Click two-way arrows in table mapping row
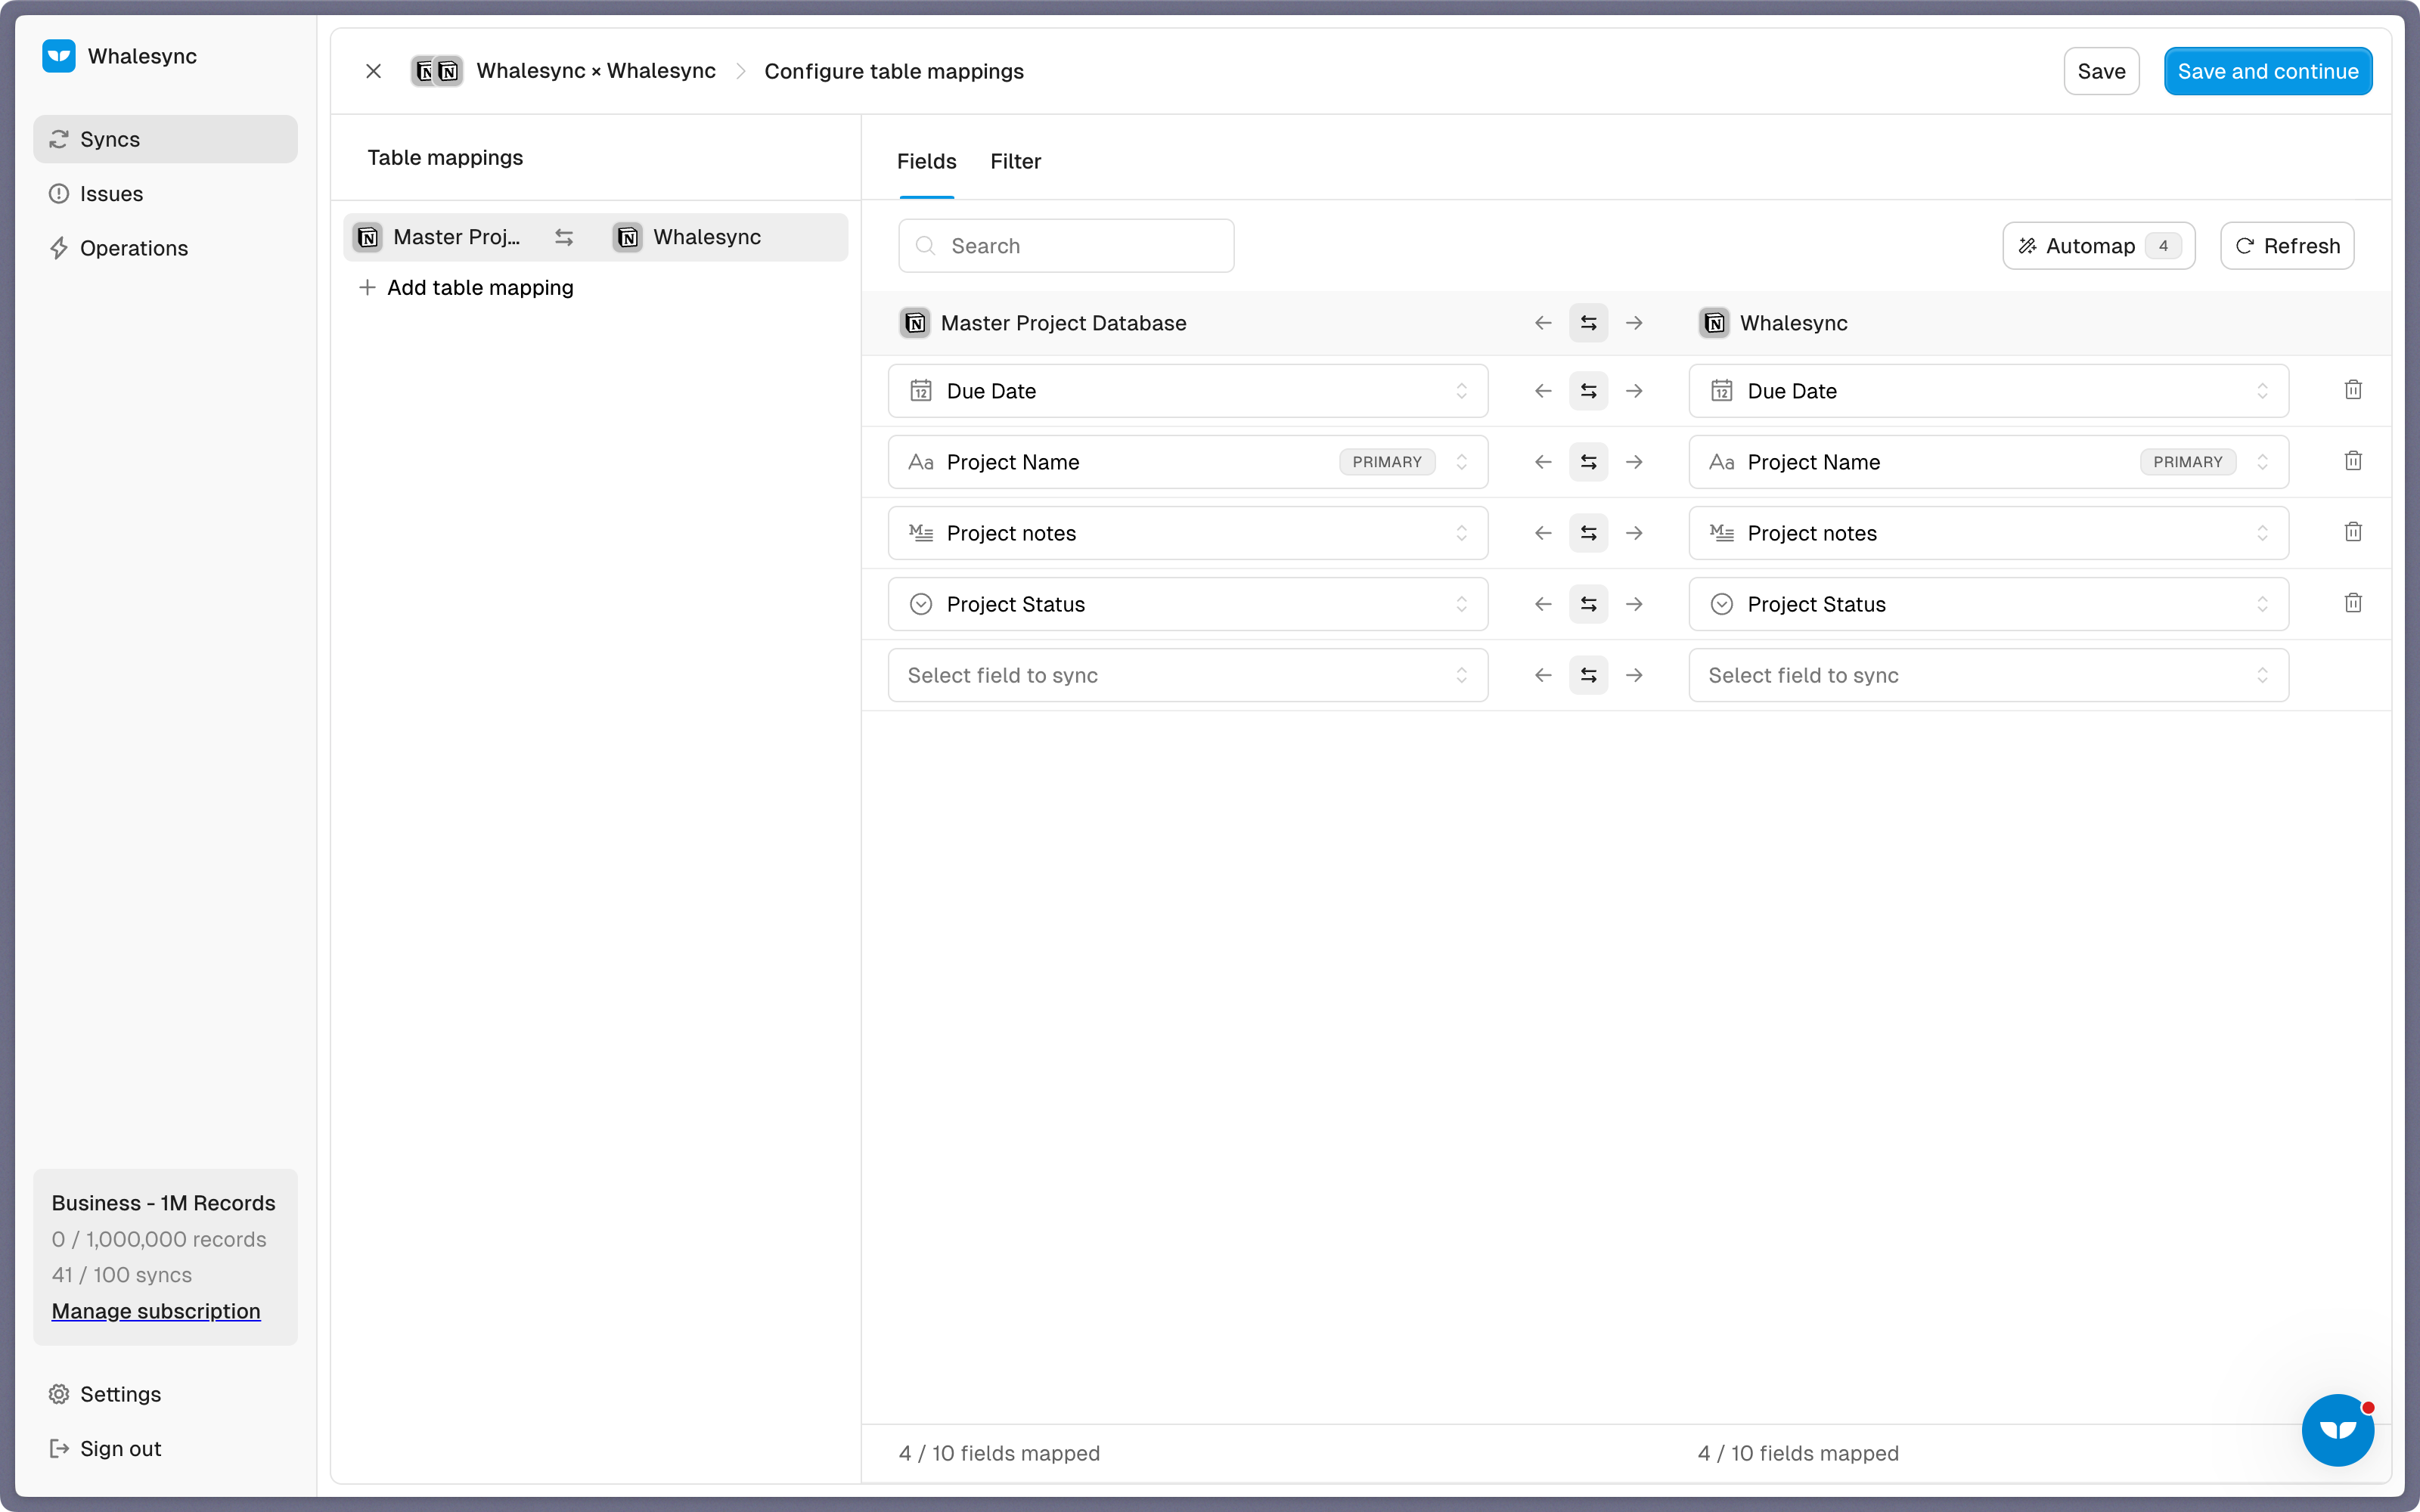The image size is (2420, 1512). click(x=564, y=237)
